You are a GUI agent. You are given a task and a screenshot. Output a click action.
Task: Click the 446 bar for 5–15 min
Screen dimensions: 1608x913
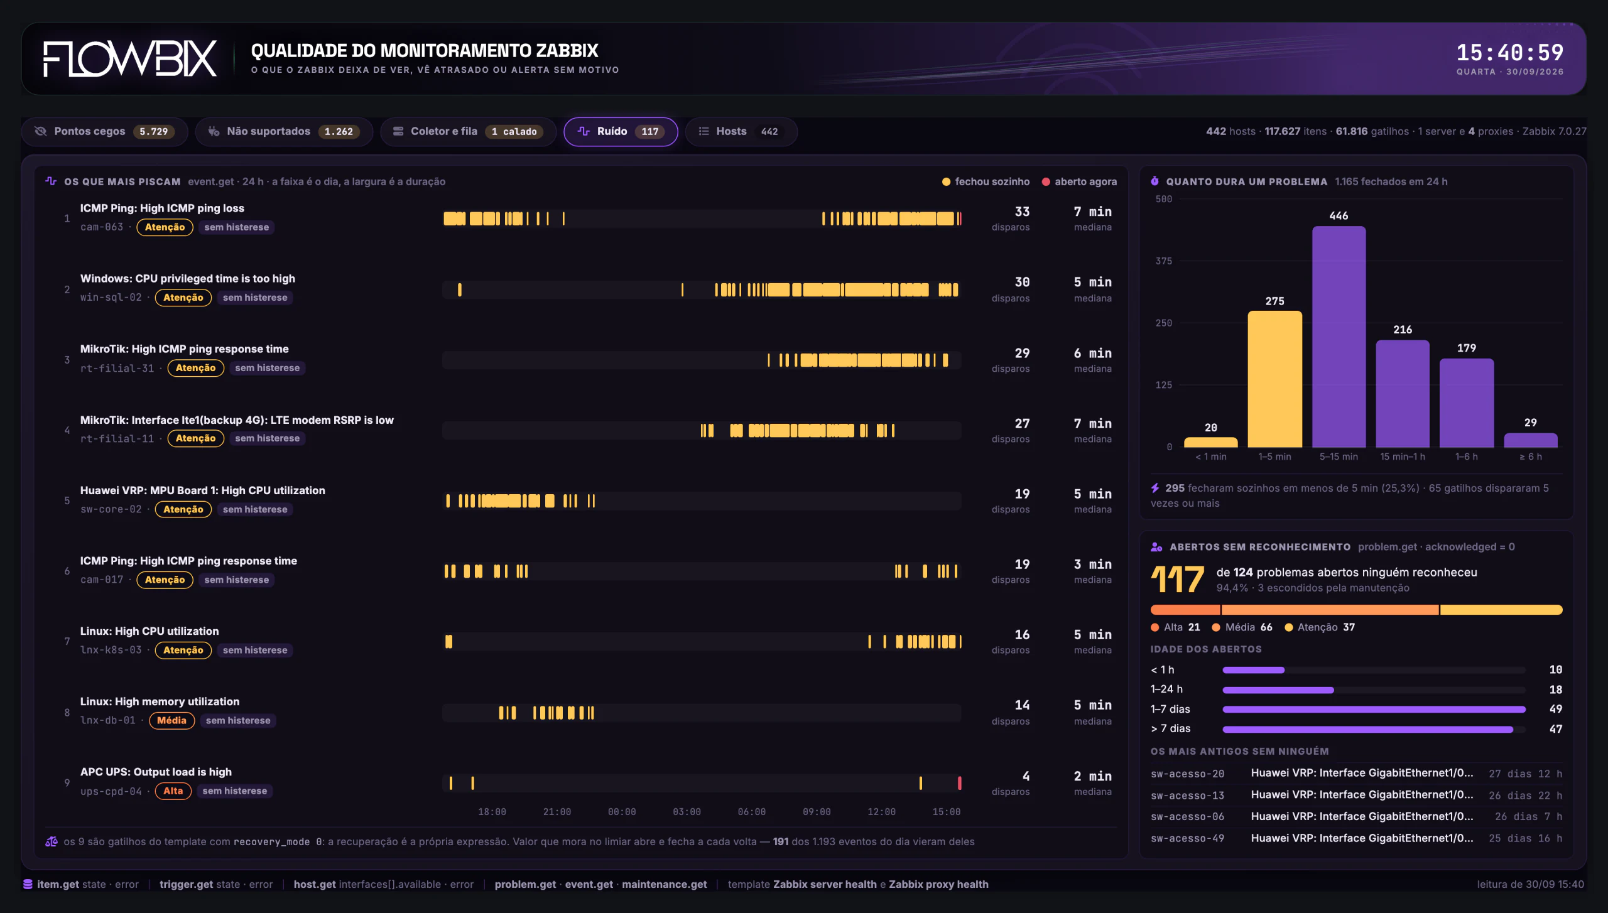point(1339,337)
